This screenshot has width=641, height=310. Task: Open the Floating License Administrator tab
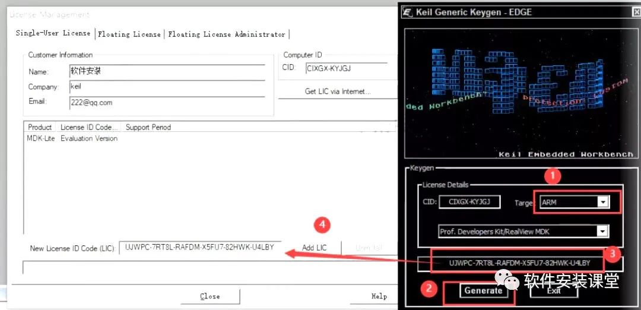pos(227,34)
